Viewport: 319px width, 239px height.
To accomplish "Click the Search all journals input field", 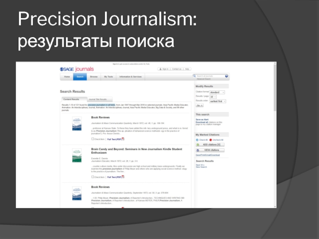I will click(210, 76).
